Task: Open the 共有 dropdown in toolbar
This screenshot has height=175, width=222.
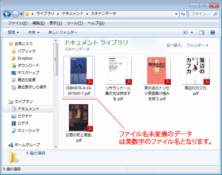Action: 34,33
